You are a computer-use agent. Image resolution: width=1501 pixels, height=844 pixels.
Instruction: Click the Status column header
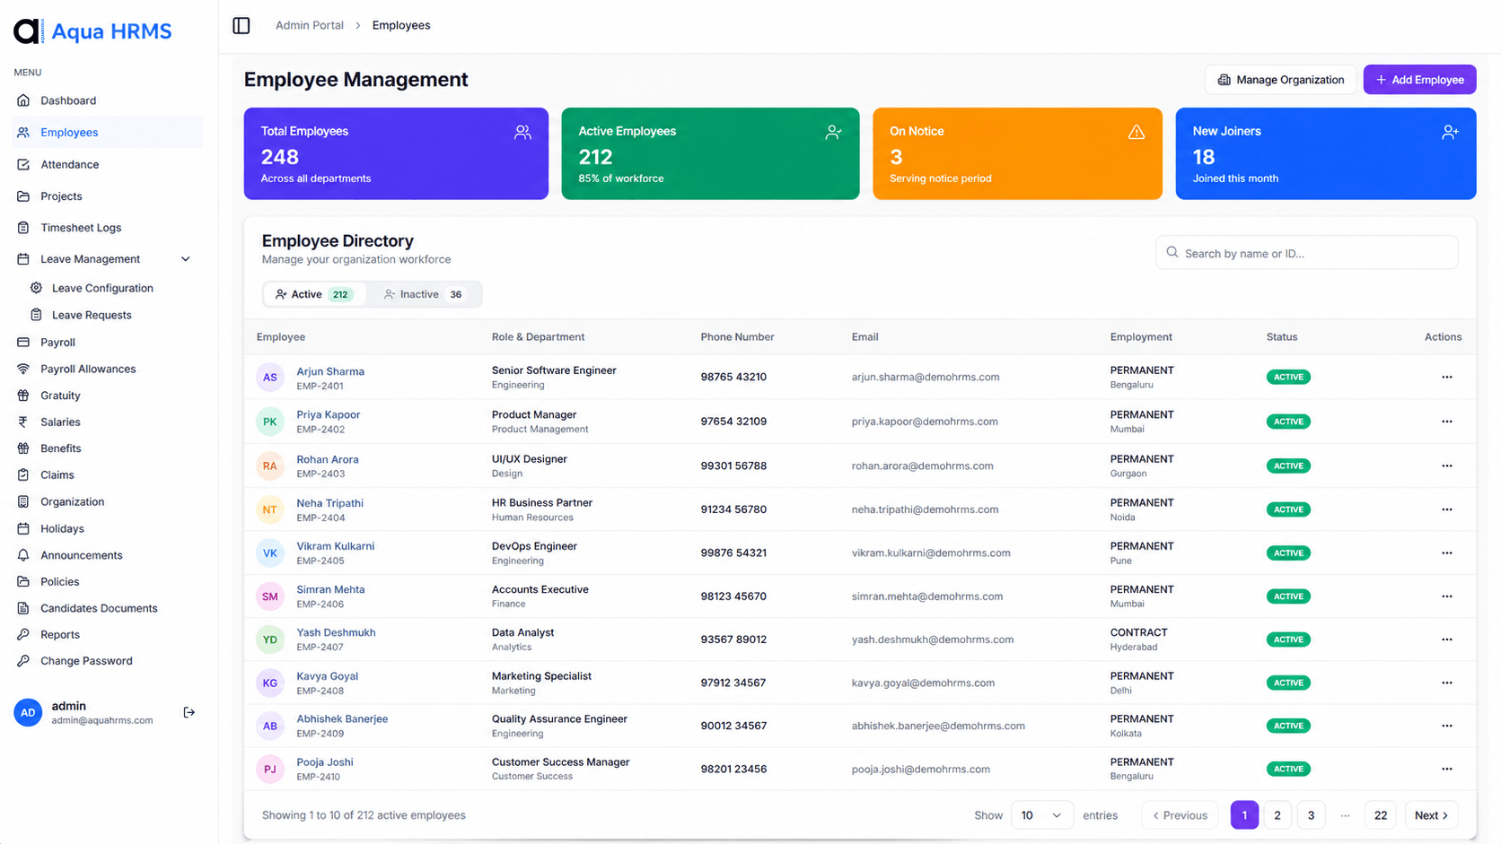pos(1282,337)
